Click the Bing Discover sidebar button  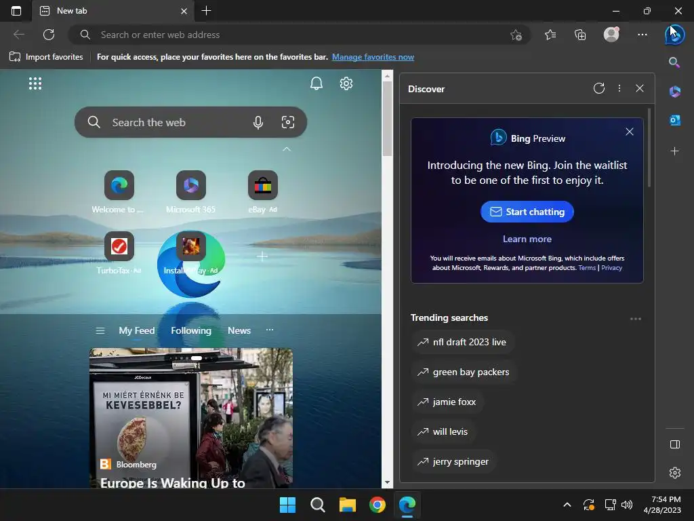674,35
